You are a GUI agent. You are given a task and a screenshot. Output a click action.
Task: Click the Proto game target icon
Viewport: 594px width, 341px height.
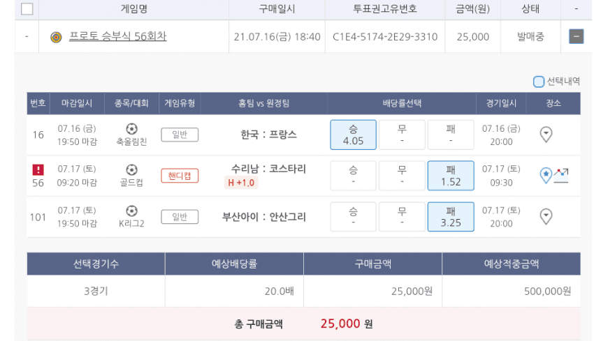56,37
